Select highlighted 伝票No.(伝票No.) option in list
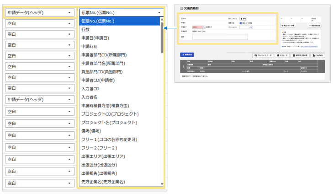The image size is (333, 194). [x=120, y=21]
